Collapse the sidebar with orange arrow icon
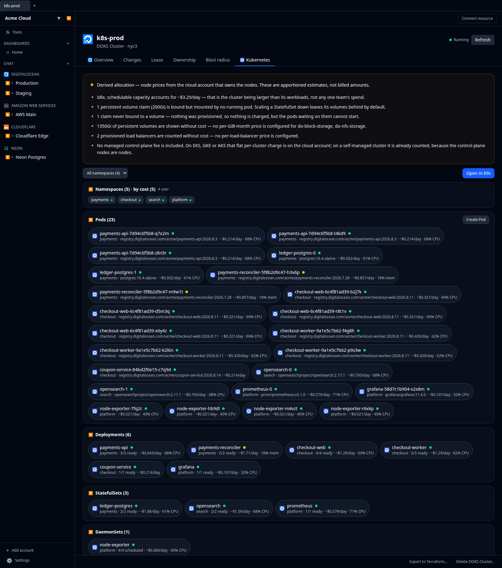 point(69,18)
